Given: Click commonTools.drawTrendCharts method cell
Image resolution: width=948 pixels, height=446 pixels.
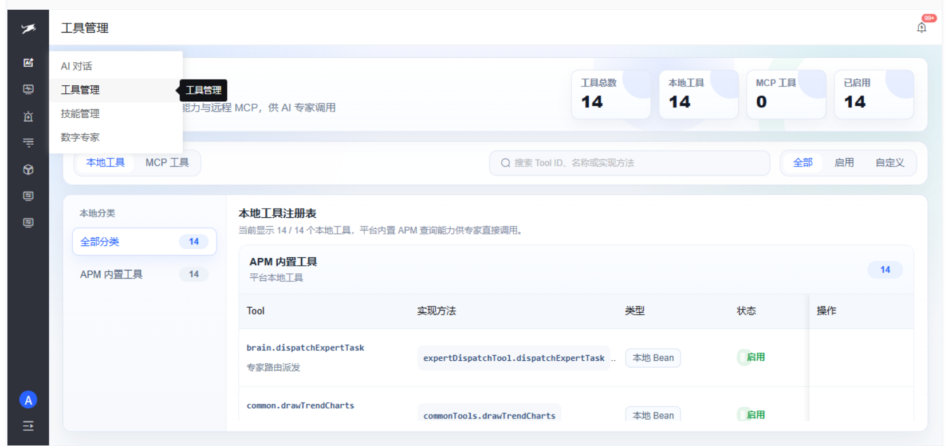Looking at the screenshot, I should 489,414.
